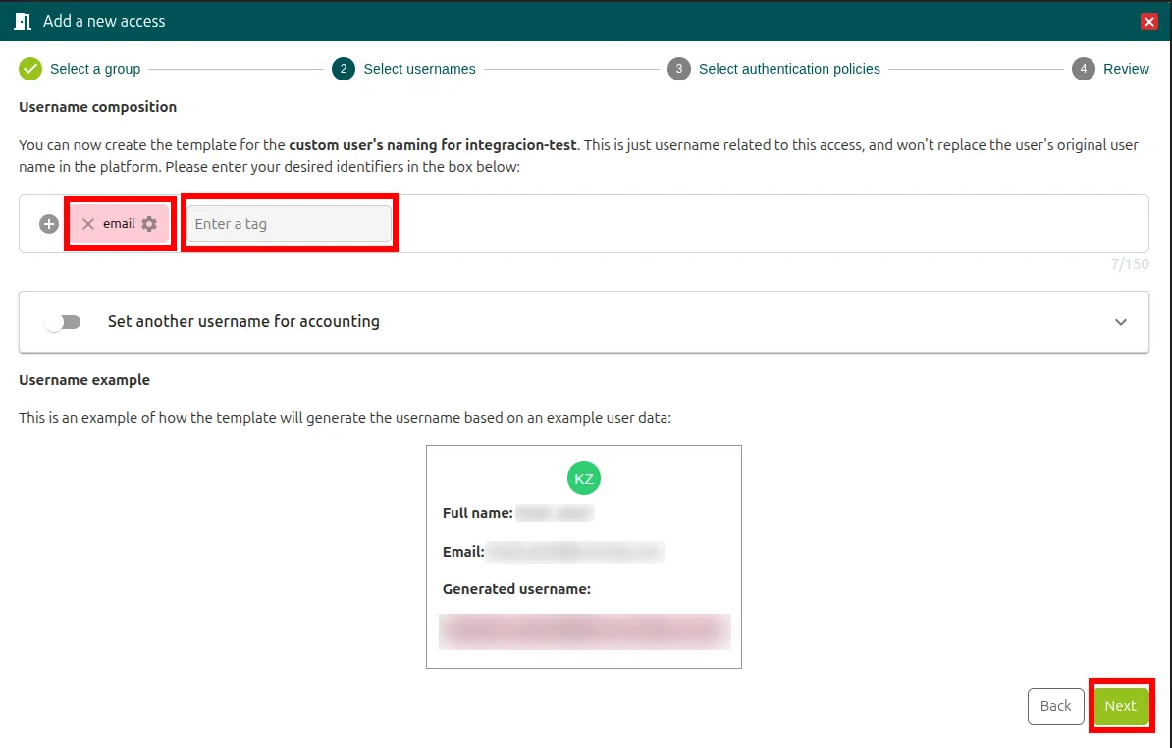Click the step 2 number circle
The height and width of the screenshot is (748, 1172).
(x=344, y=69)
